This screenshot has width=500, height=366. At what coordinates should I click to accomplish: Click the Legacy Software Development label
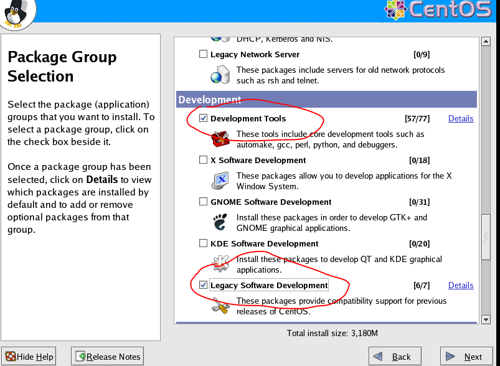[x=269, y=285]
